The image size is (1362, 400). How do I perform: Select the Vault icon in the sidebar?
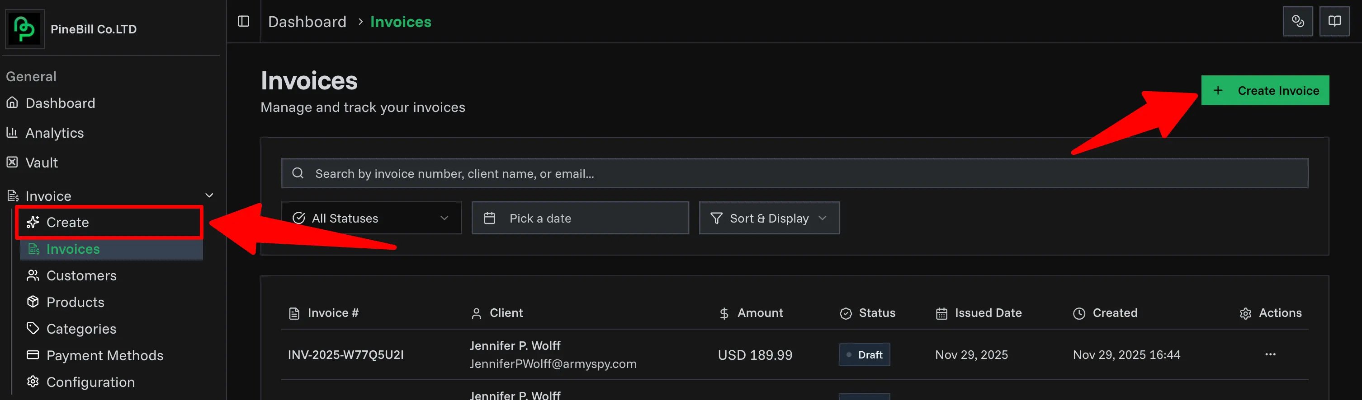(12, 163)
